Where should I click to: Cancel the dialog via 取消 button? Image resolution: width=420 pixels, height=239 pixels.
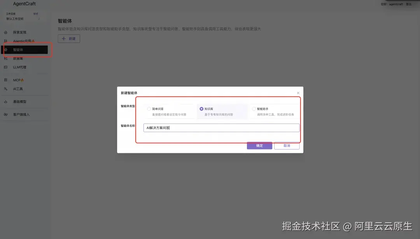(287, 145)
